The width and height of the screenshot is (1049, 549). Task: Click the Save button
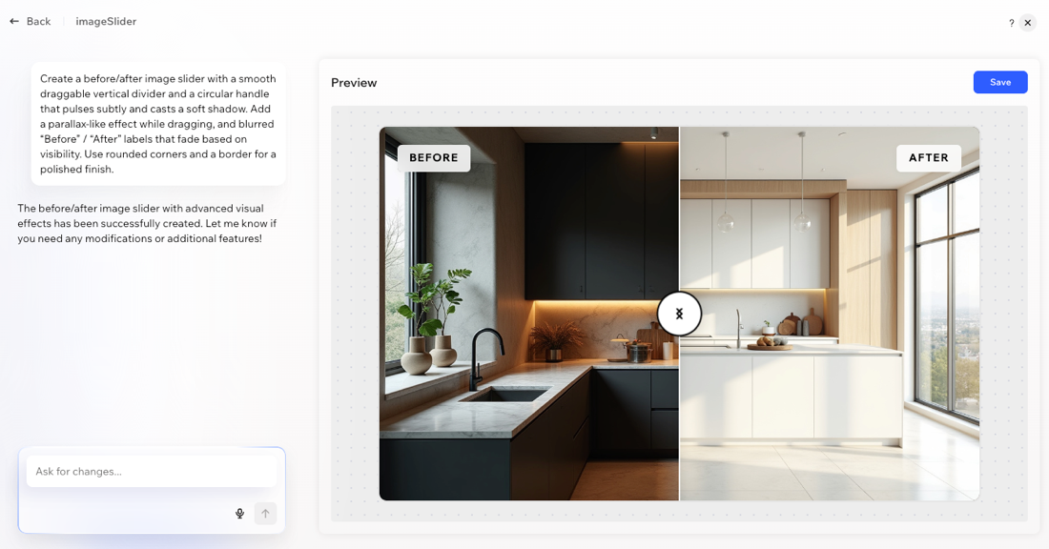click(x=999, y=82)
